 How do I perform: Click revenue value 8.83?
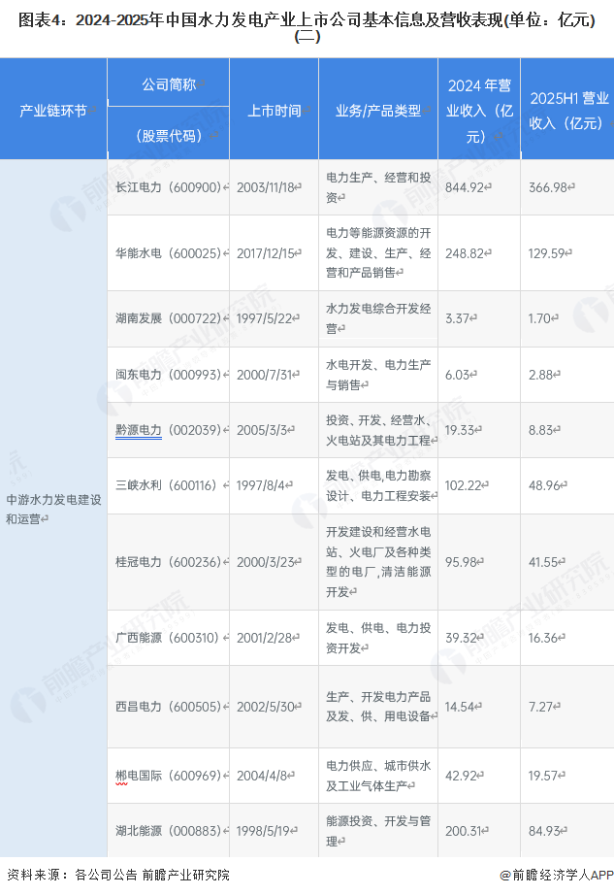click(x=541, y=430)
